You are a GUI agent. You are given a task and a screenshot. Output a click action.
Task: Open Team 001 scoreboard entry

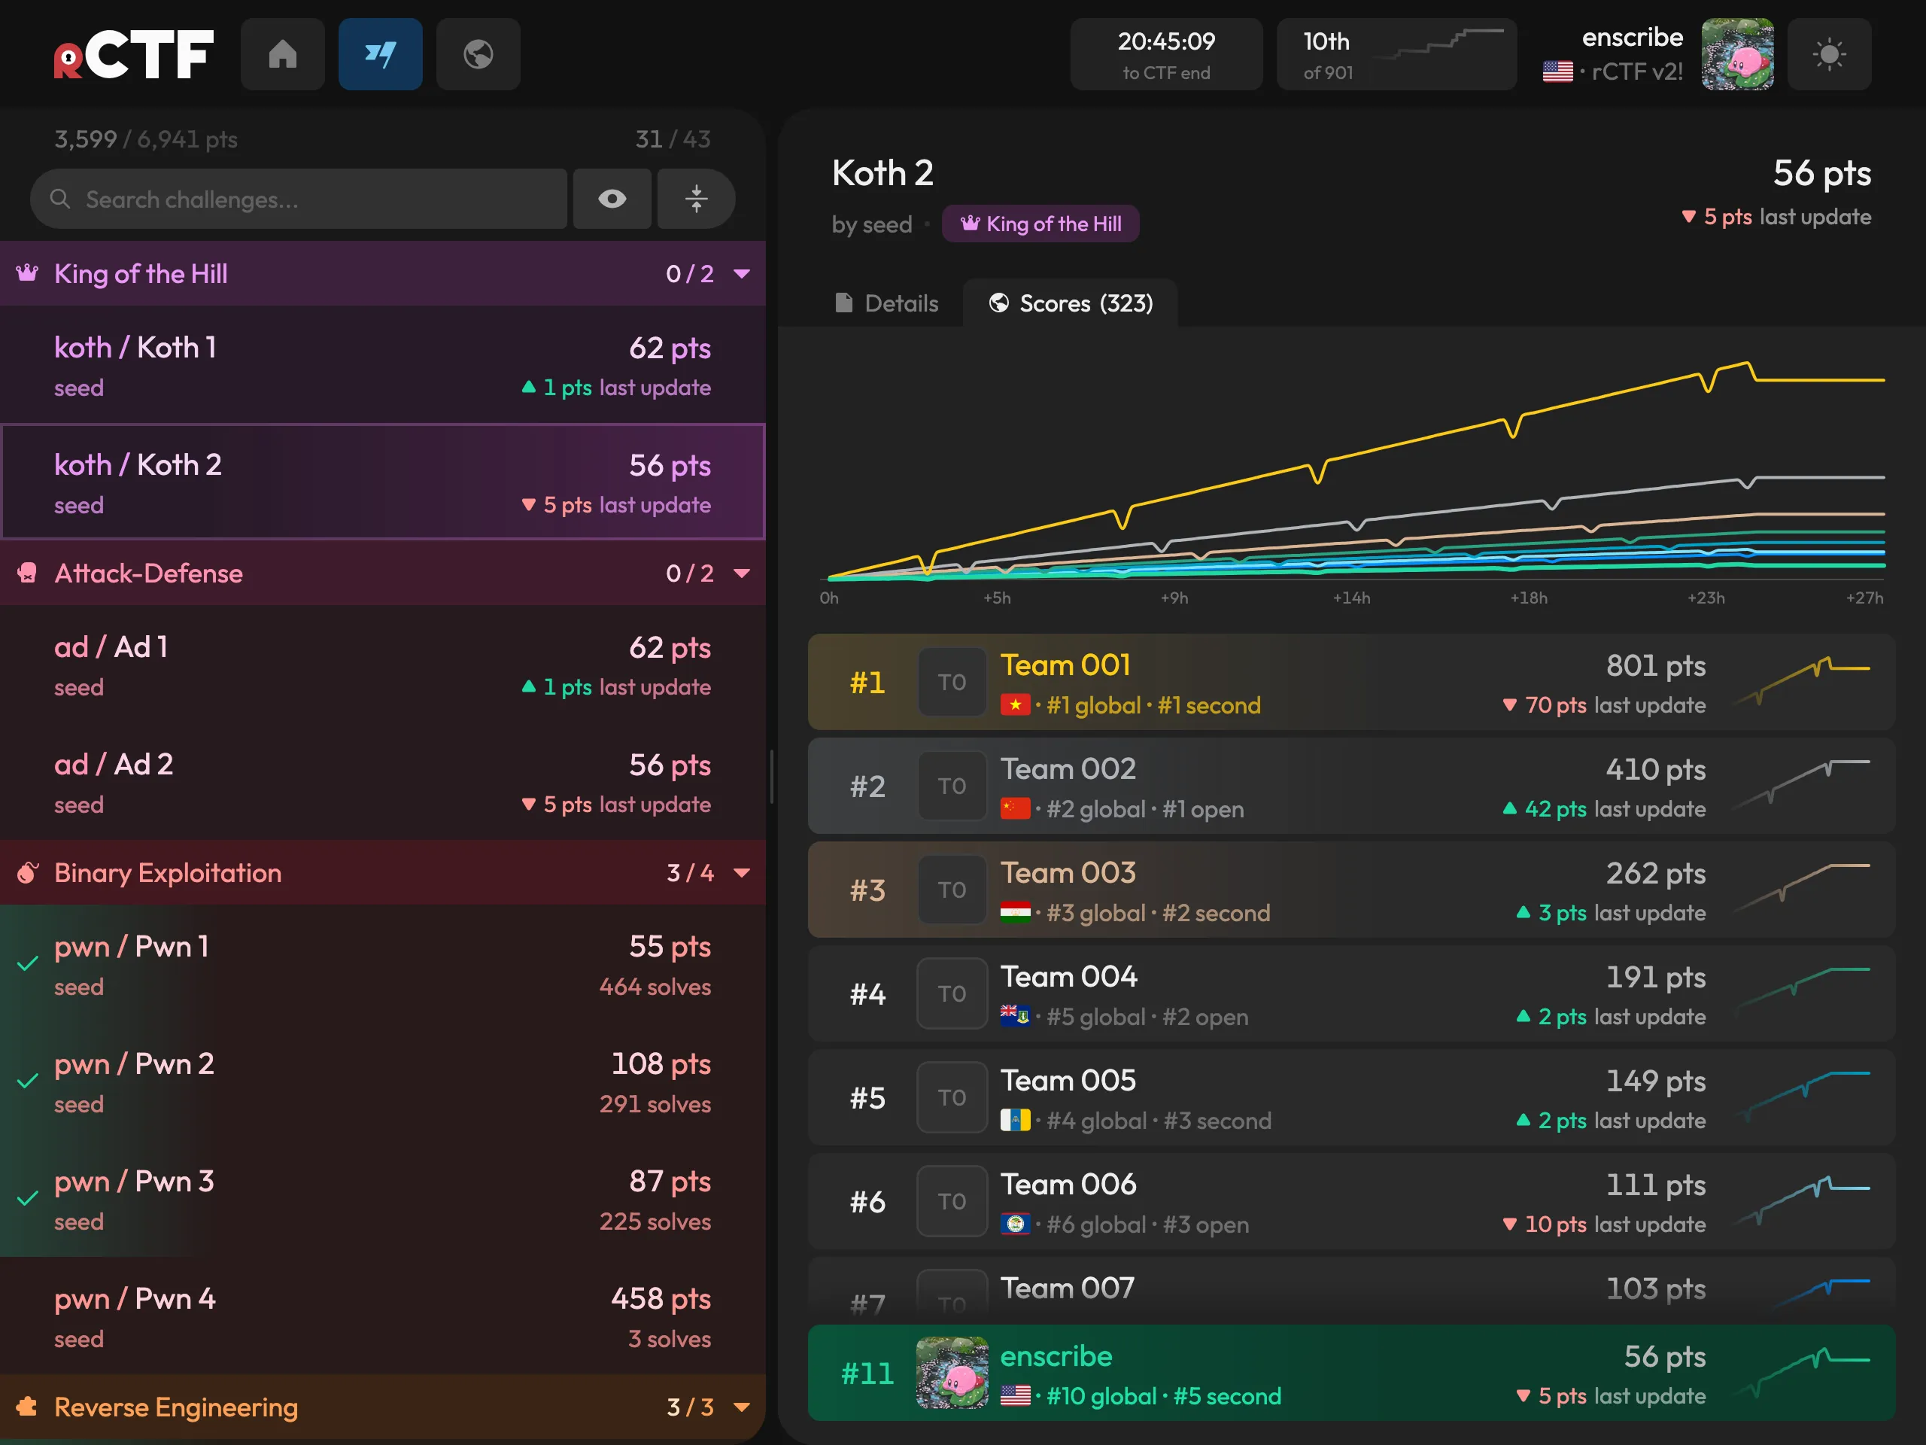(x=1351, y=682)
